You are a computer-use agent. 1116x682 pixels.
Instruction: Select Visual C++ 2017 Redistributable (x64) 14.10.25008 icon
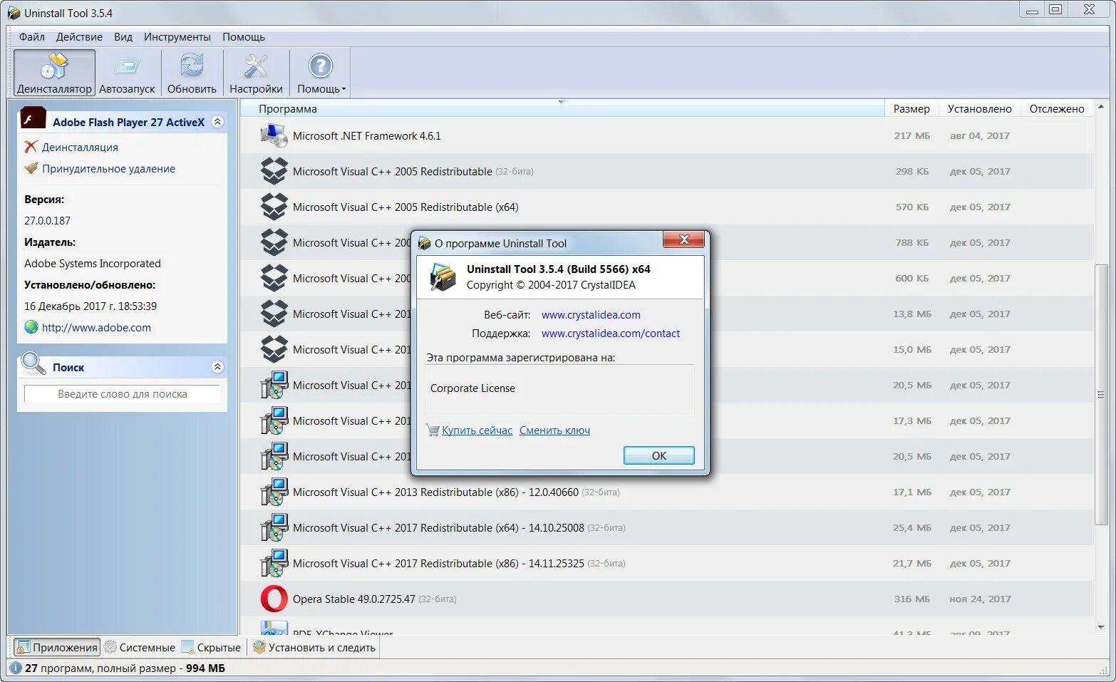coord(274,527)
